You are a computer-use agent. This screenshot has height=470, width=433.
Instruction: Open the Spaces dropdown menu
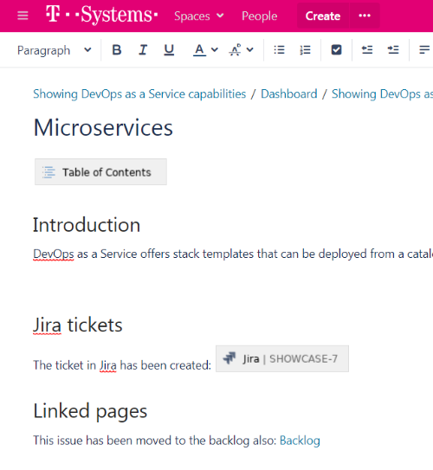[199, 16]
